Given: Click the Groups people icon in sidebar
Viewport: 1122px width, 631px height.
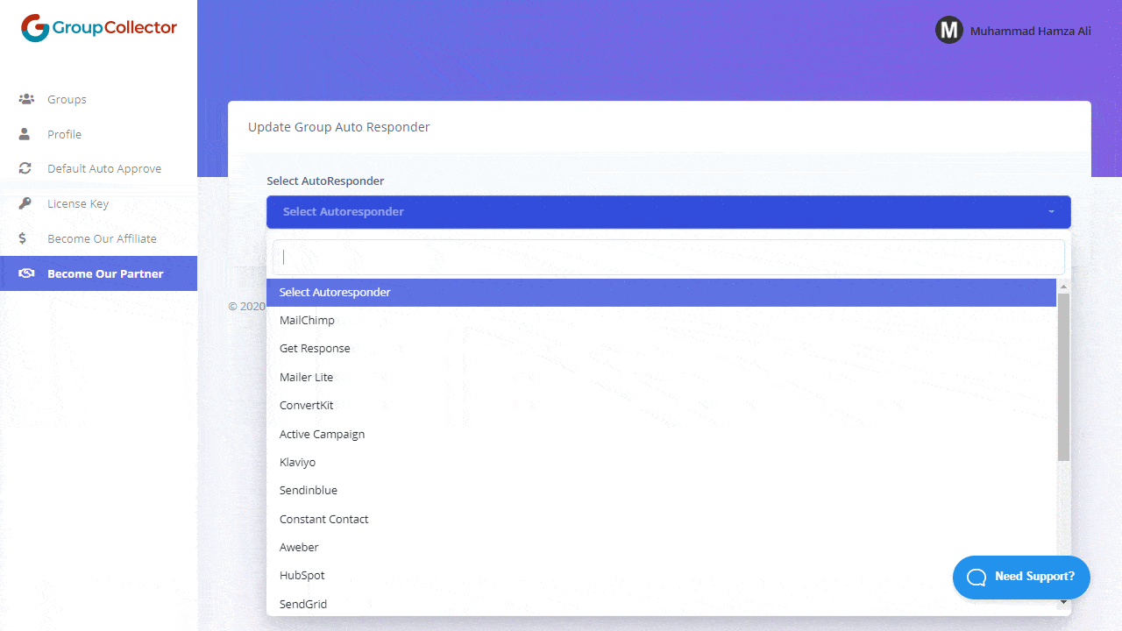Looking at the screenshot, I should (x=26, y=99).
